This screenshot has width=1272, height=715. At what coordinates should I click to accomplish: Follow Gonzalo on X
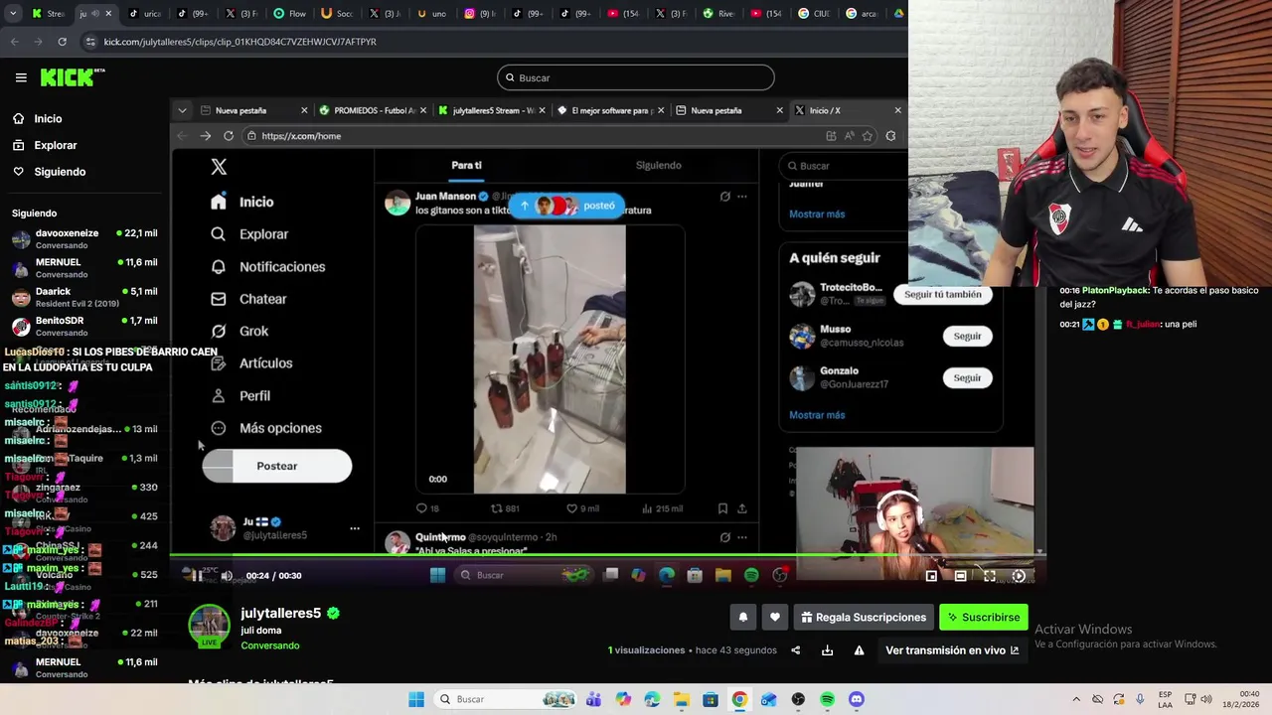(x=967, y=377)
